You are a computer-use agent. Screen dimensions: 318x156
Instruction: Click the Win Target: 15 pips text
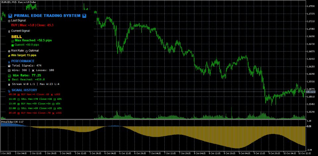(x=24, y=55)
